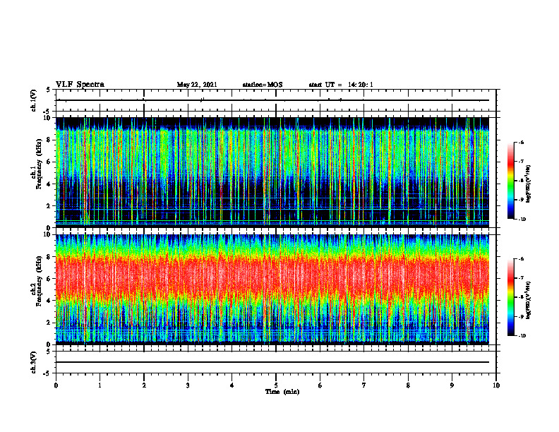Click time axis tick label "2"

pos(144,385)
